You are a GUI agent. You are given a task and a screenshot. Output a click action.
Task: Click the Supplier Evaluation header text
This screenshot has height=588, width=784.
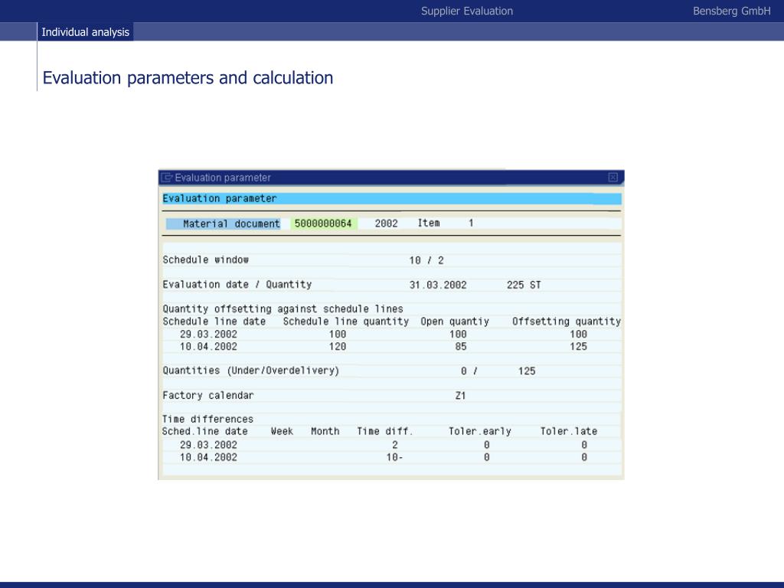[467, 11]
